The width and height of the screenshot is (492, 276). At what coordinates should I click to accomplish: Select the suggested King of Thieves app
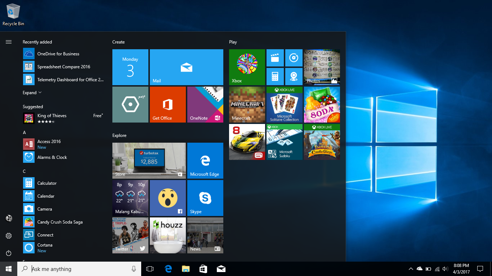64,118
